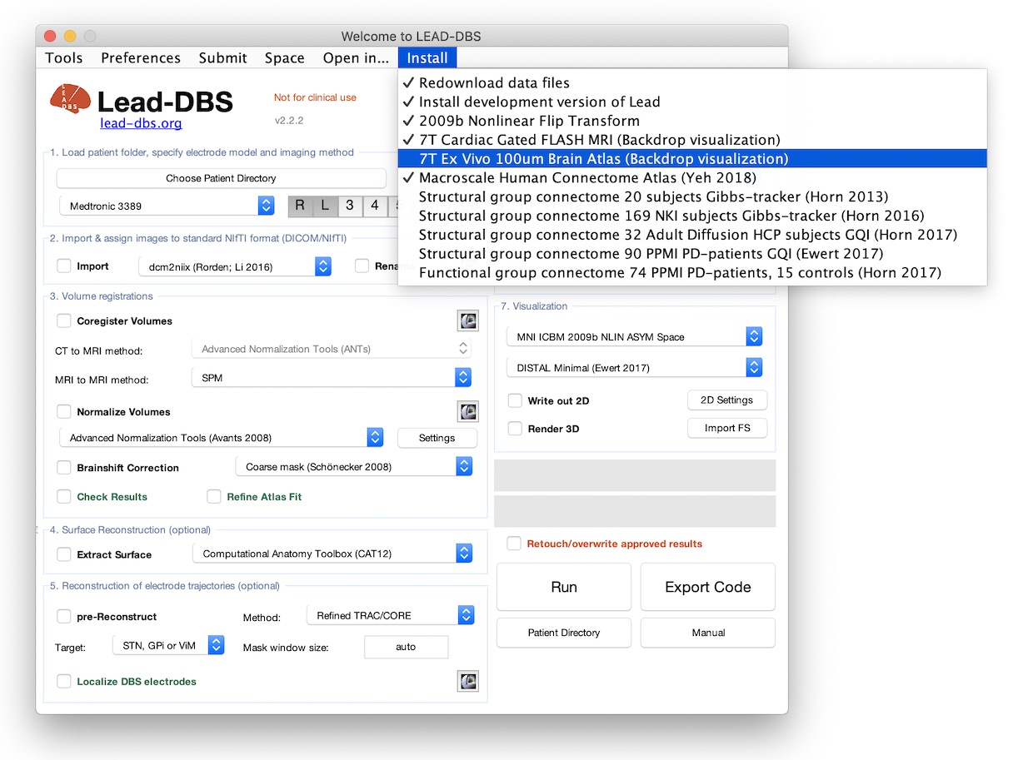The height and width of the screenshot is (760, 1023).
Task: Visit the lead-dbs.org link
Action: tap(141, 123)
